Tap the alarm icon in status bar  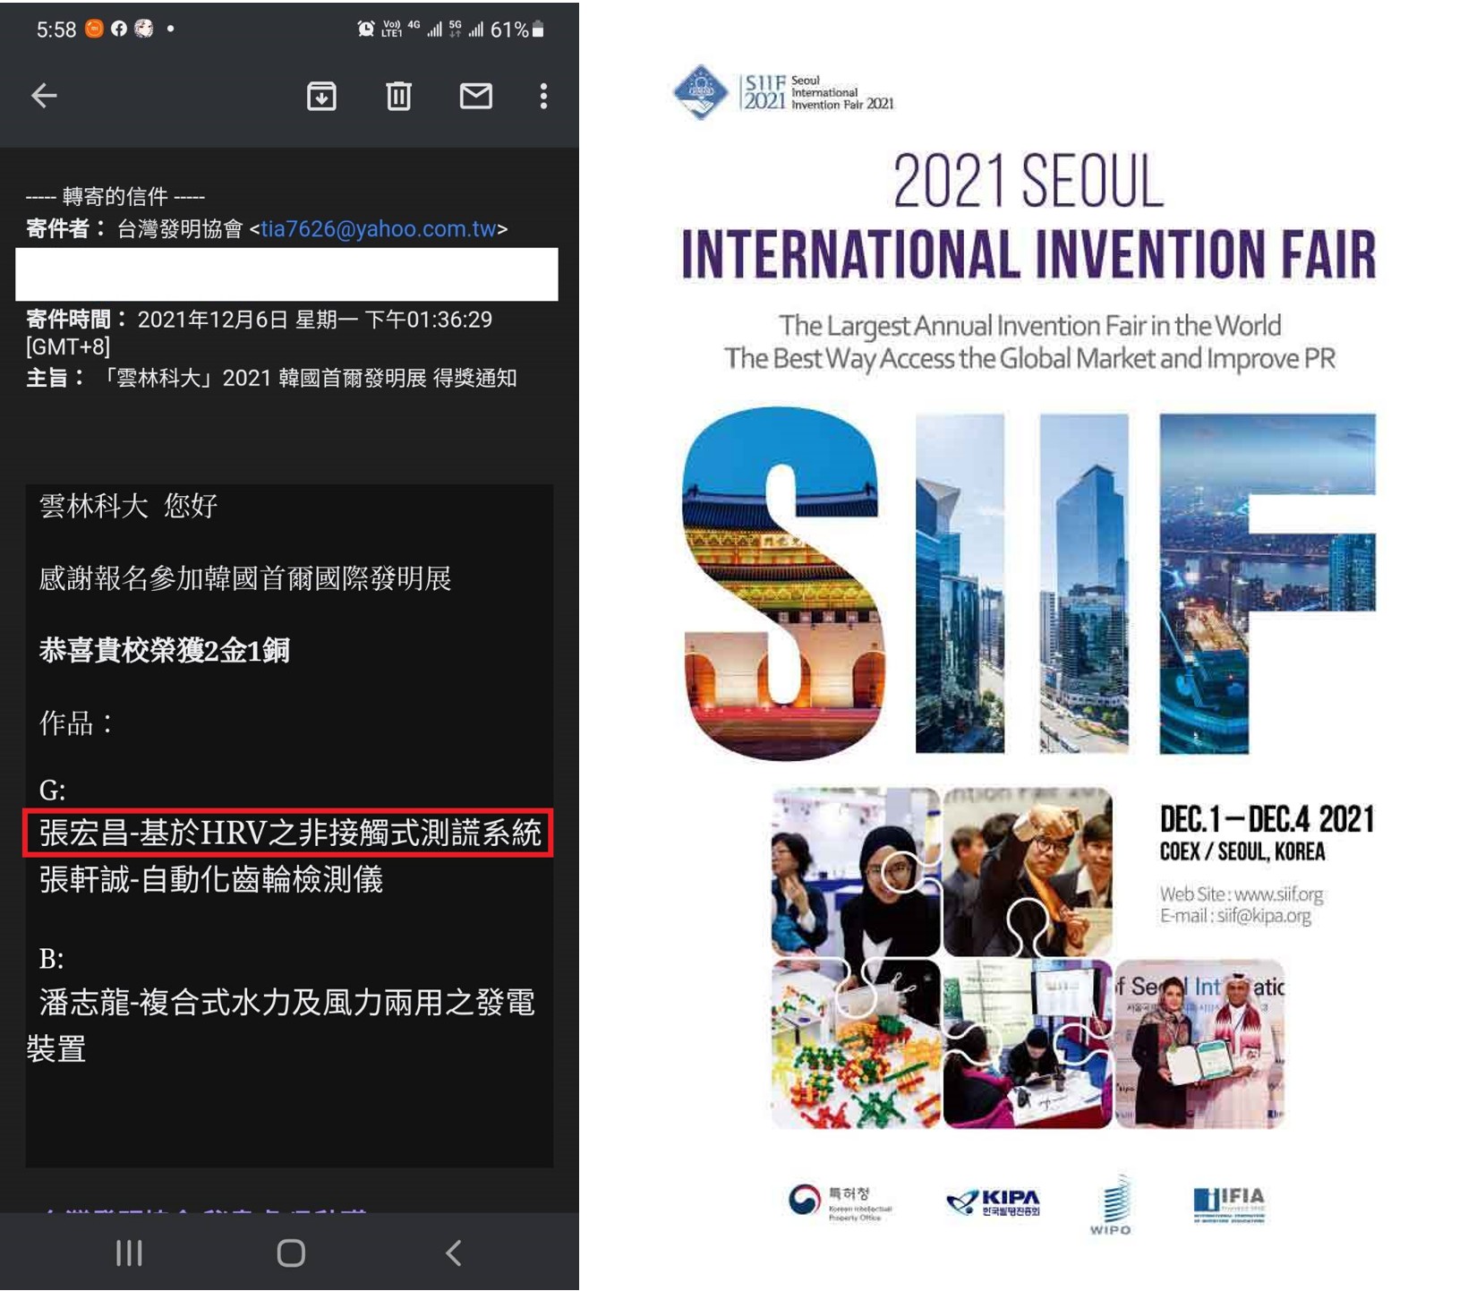coord(365,30)
